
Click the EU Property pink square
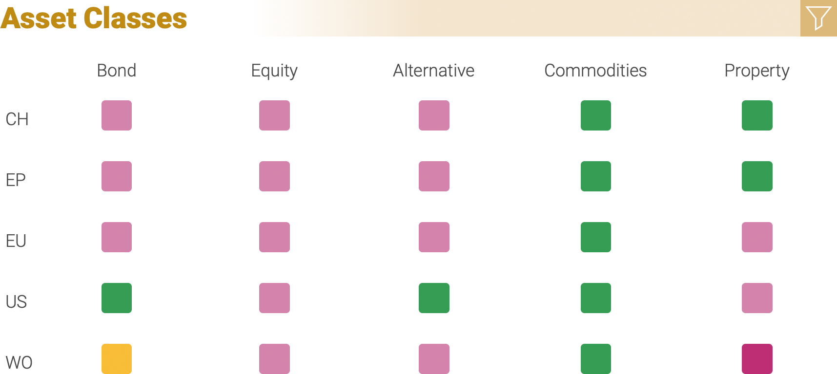(757, 237)
